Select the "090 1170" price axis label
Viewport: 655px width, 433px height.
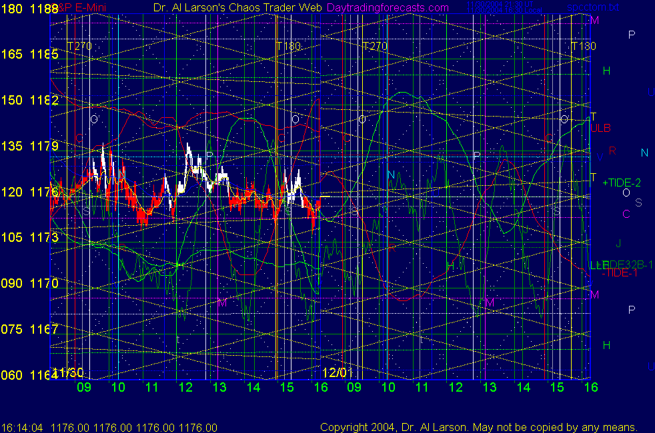pyautogui.click(x=29, y=283)
